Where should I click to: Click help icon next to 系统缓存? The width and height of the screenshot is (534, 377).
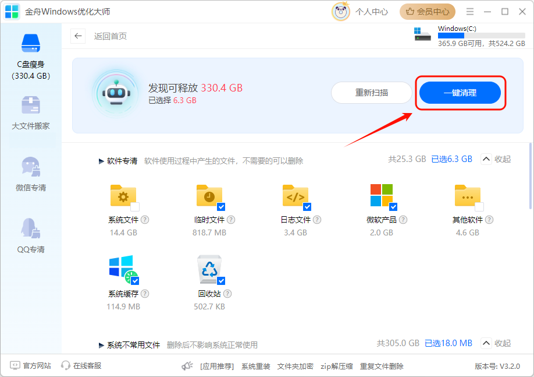(x=145, y=294)
